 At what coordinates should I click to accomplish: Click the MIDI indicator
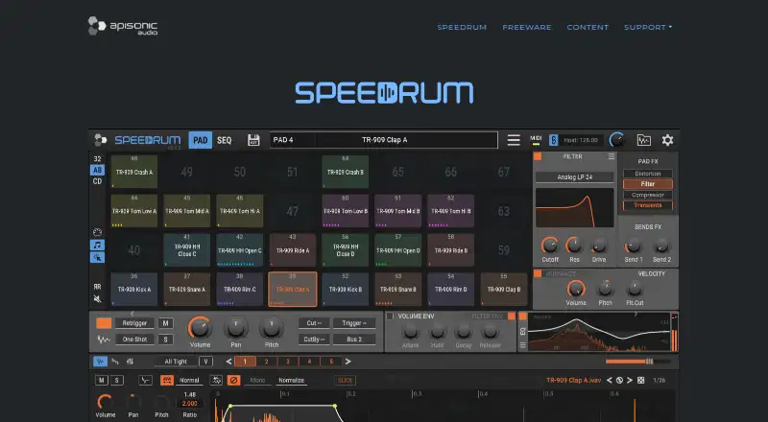click(x=536, y=140)
